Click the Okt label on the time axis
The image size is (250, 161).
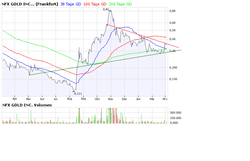coord(97,99)
